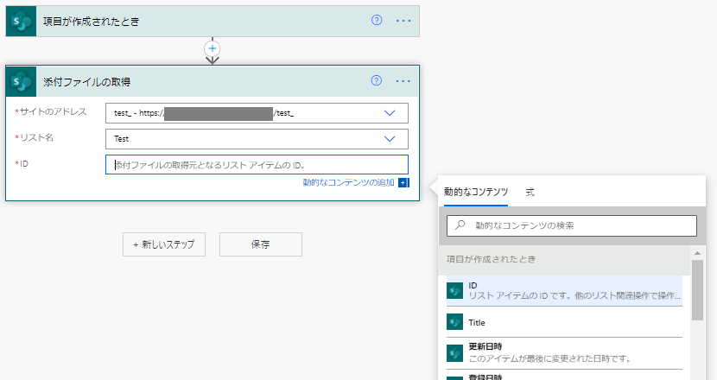The width and height of the screenshot is (717, 380).
Task: Click the リスト名 field label
Action: (x=36, y=137)
